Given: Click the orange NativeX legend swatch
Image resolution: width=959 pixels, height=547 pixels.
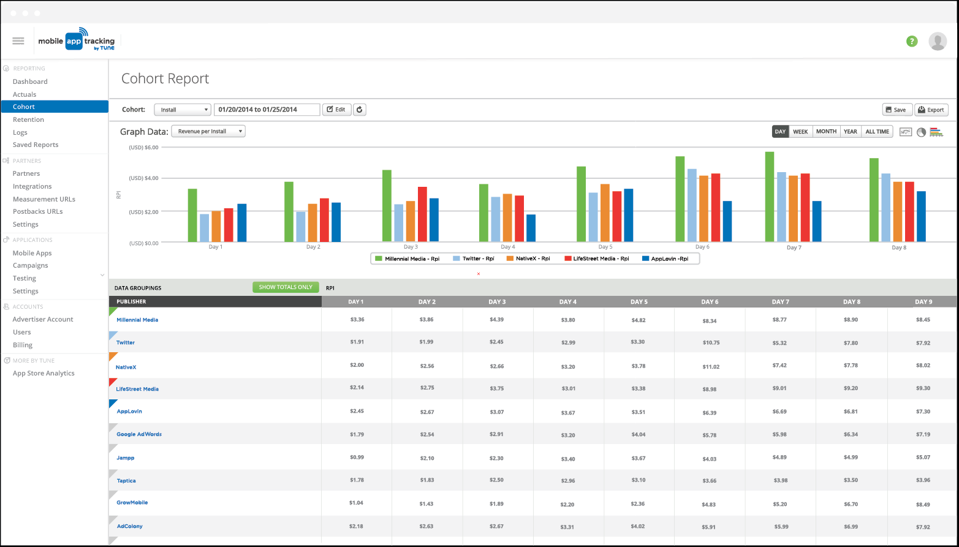Looking at the screenshot, I should [x=510, y=259].
